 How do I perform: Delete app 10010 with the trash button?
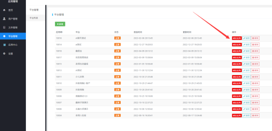click(255, 83)
